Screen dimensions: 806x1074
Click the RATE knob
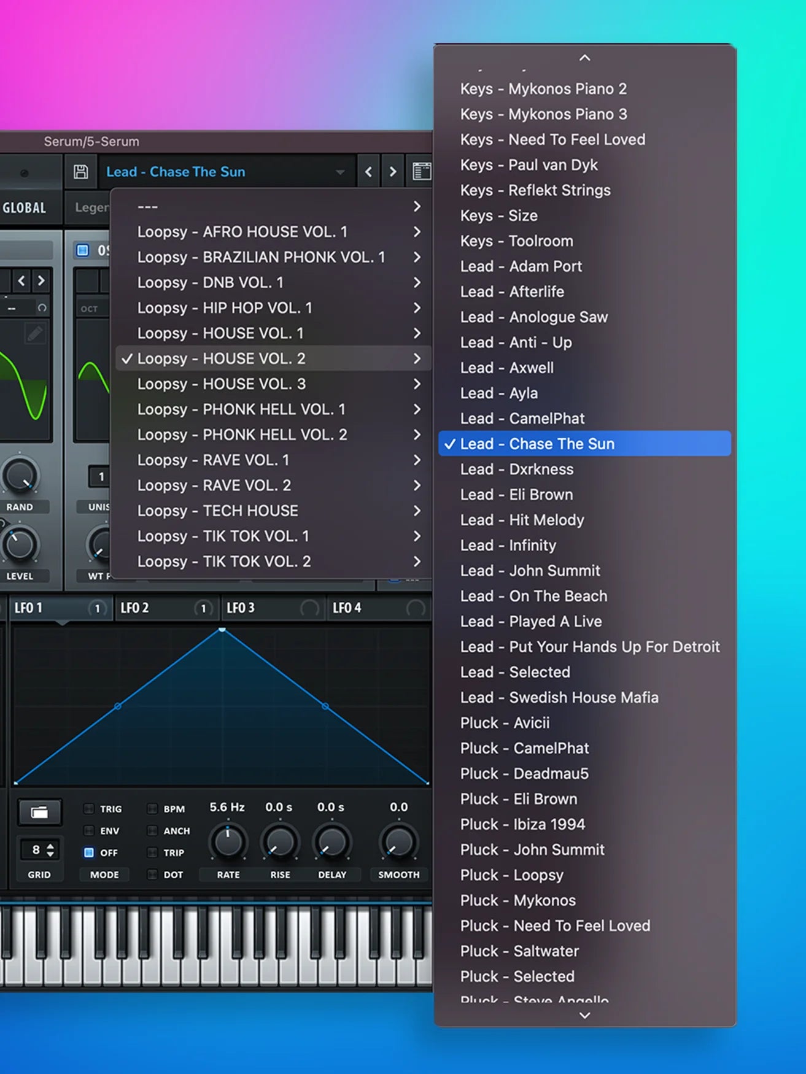pyautogui.click(x=228, y=843)
